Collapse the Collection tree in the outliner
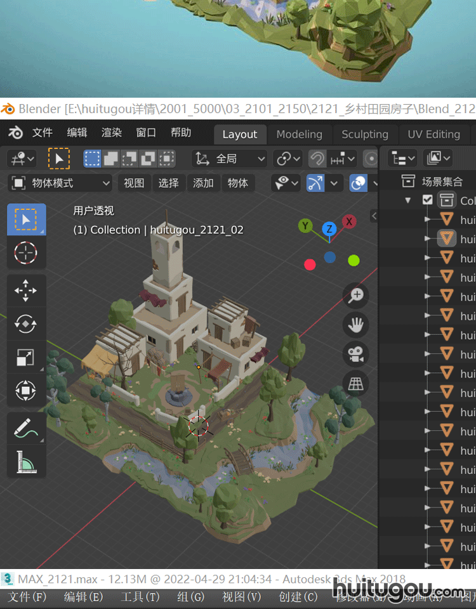 point(407,200)
